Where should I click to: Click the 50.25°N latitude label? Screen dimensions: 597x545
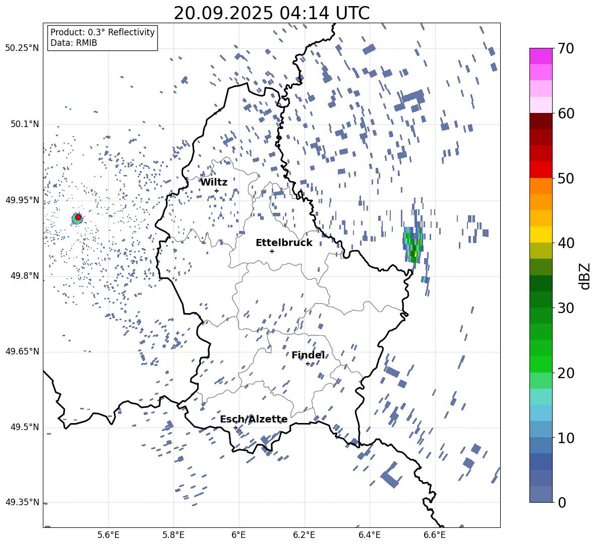[22, 48]
